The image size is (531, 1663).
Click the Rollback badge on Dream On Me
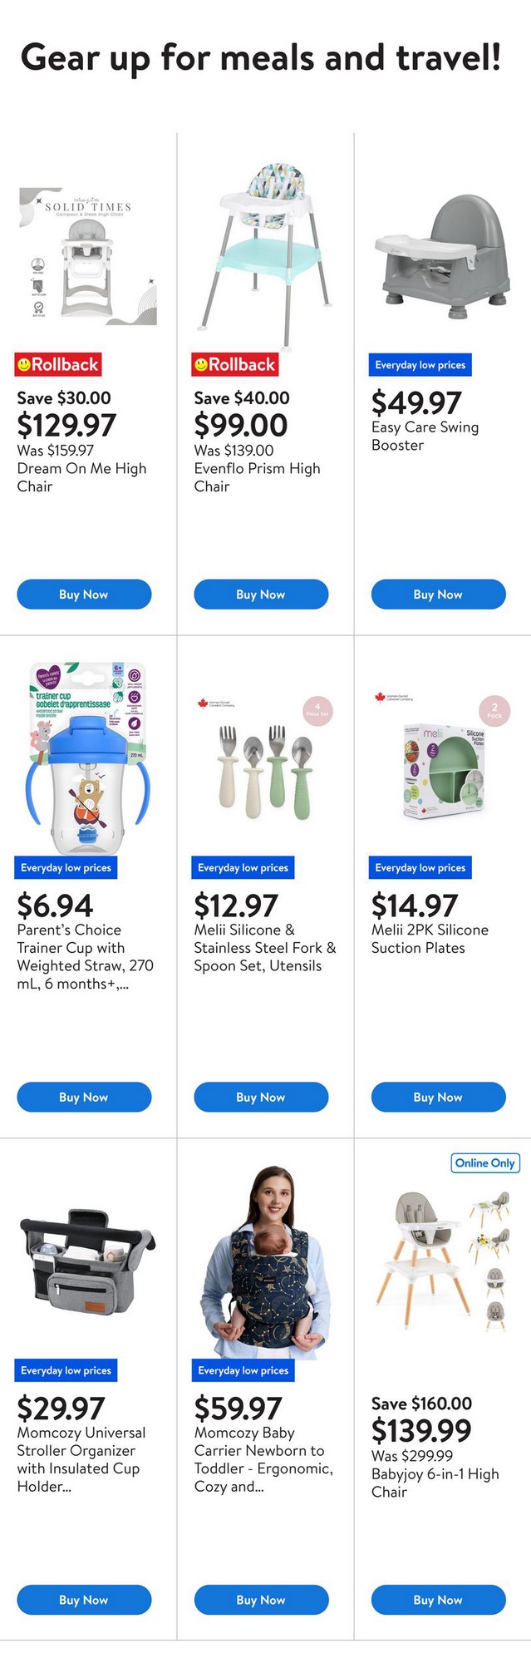[x=58, y=364]
